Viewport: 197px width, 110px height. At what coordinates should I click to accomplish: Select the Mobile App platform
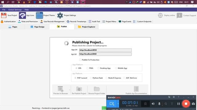[116, 68]
